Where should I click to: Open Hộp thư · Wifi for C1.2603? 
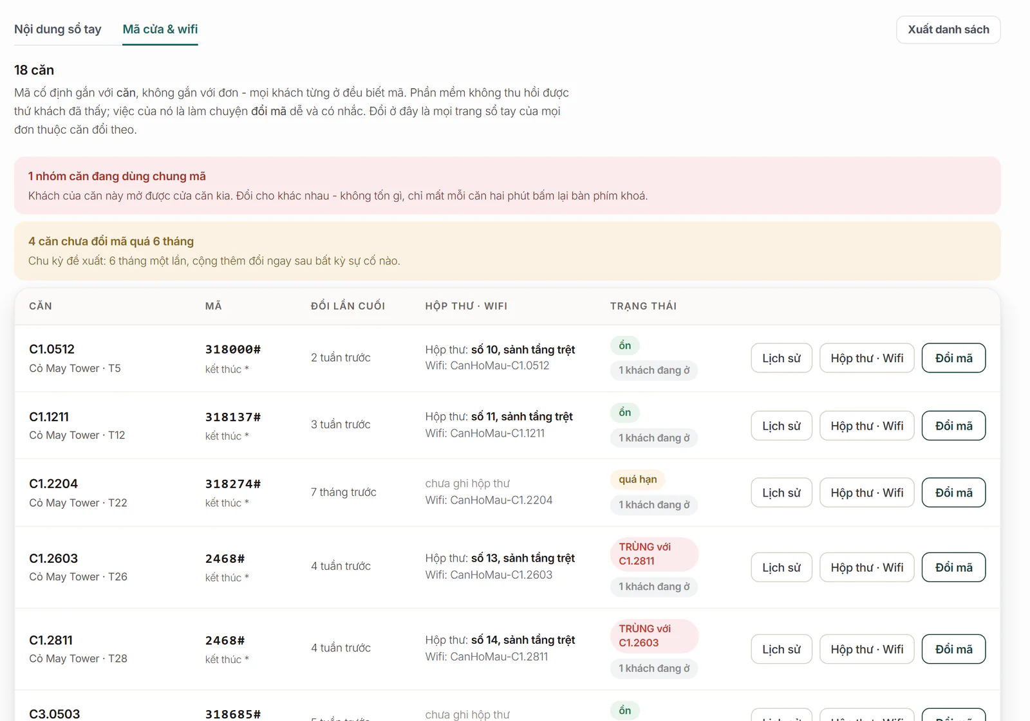coord(866,567)
